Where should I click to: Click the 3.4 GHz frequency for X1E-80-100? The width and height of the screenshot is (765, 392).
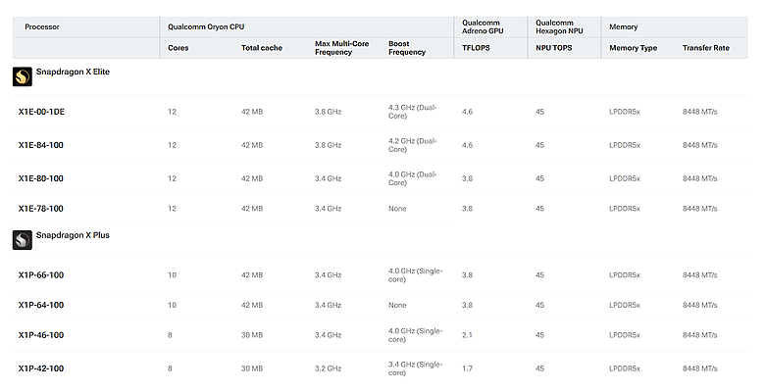click(x=328, y=178)
